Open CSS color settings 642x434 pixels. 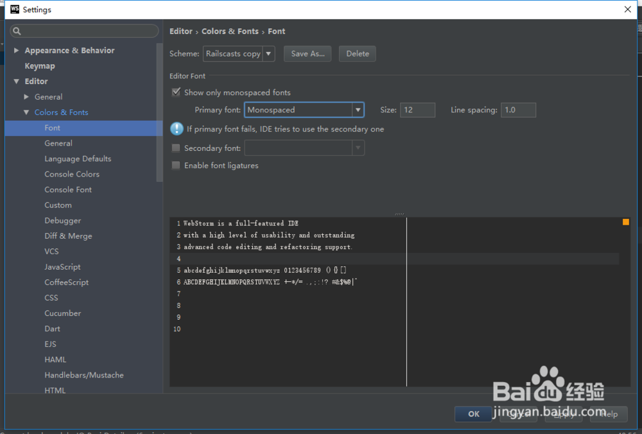coord(51,298)
